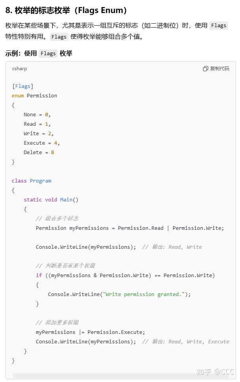240x382 pixels.
Task: Click the "Write permission granted." string
Action: tap(144, 294)
